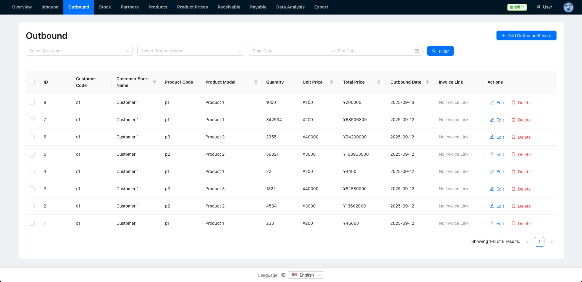Open the calendar icon in date range field

(417, 51)
